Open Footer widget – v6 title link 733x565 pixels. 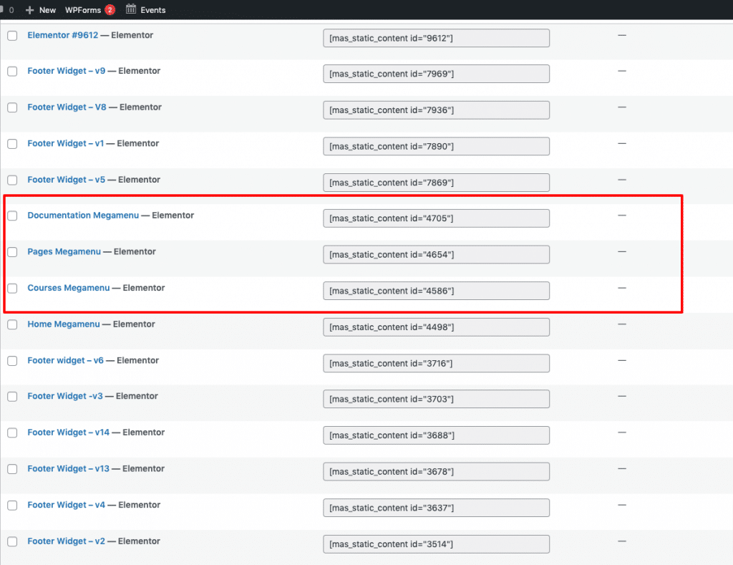pyautogui.click(x=65, y=360)
